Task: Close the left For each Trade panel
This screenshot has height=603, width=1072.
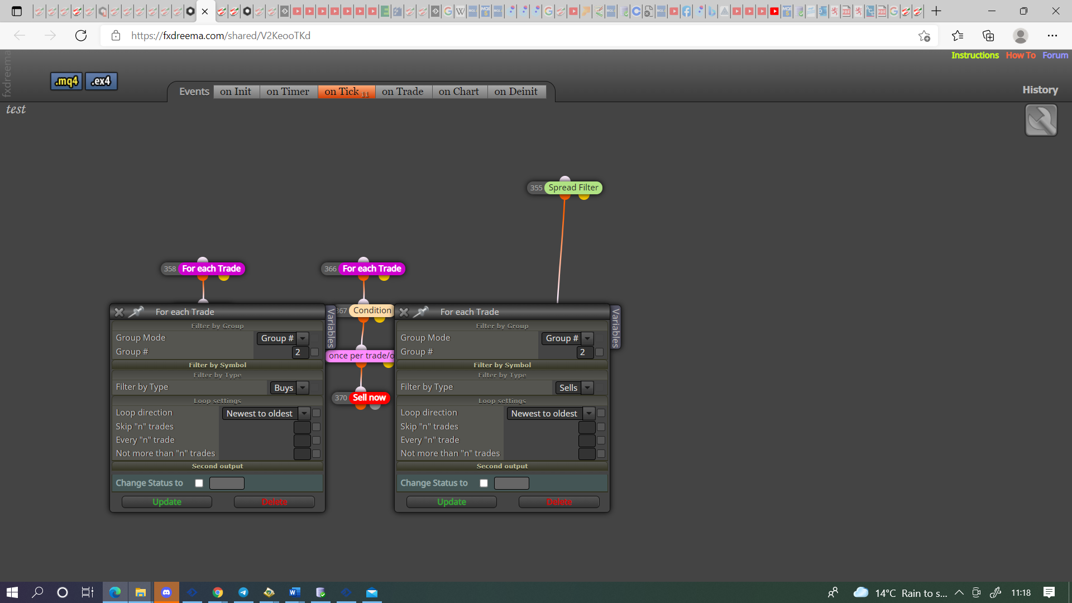Action: coord(119,312)
